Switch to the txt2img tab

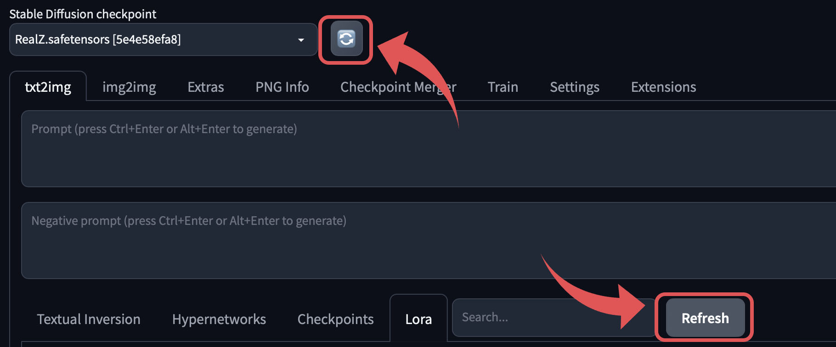click(x=48, y=87)
